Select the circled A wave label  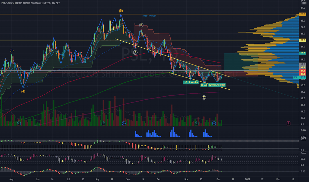click(x=135, y=52)
